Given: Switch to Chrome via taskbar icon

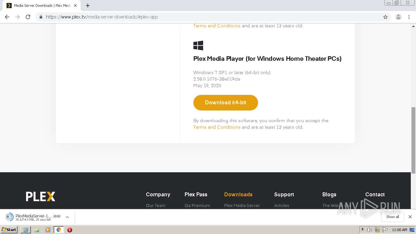Looking at the screenshot, I should coord(59,230).
